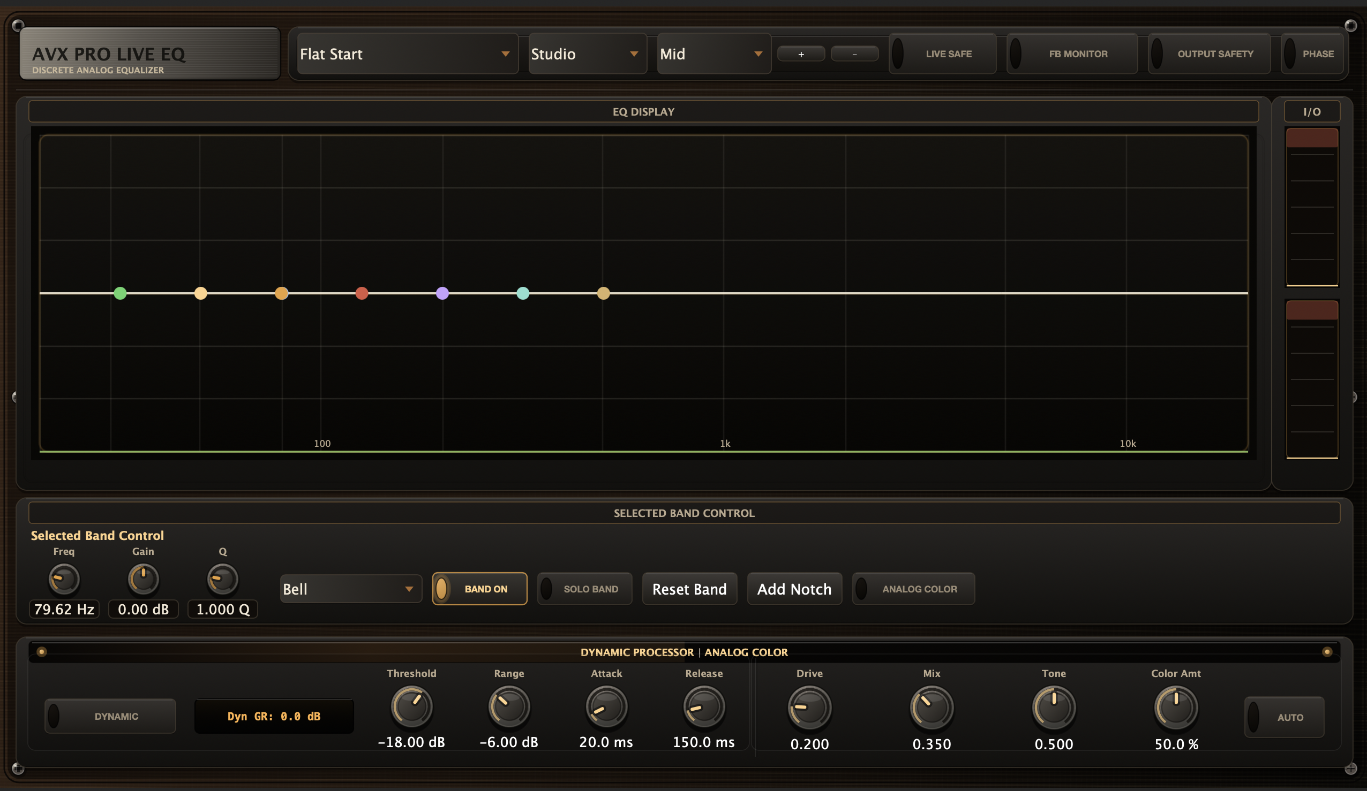Select the purple EQ band node
1367x791 pixels.
click(x=442, y=293)
